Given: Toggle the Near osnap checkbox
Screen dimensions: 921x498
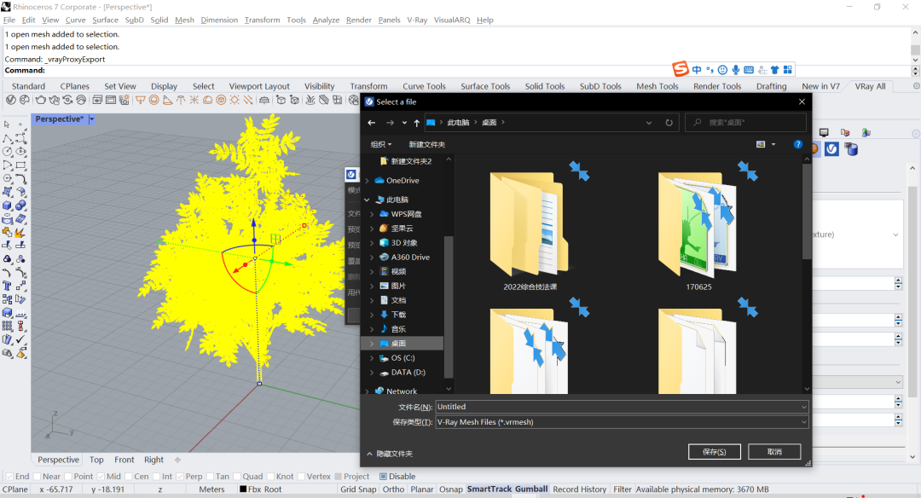Looking at the screenshot, I should pyautogui.click(x=37, y=477).
